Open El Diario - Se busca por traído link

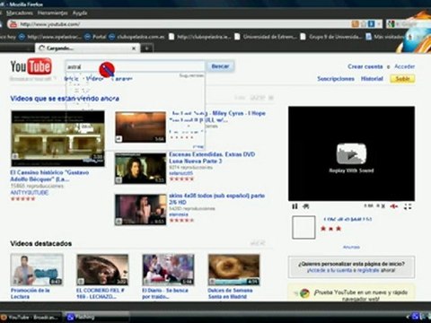point(165,293)
